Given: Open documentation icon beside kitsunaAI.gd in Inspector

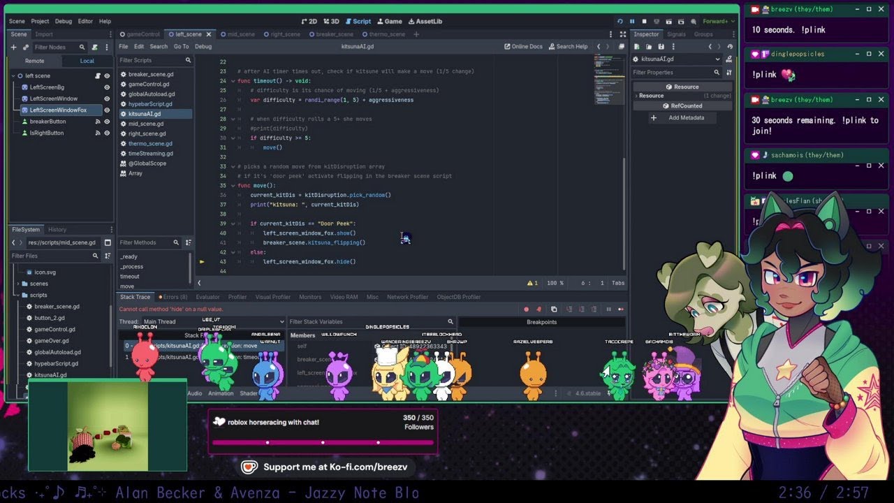Looking at the screenshot, I should 731,59.
